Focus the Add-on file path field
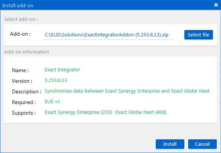This screenshot has height=153, width=221. point(108,35)
